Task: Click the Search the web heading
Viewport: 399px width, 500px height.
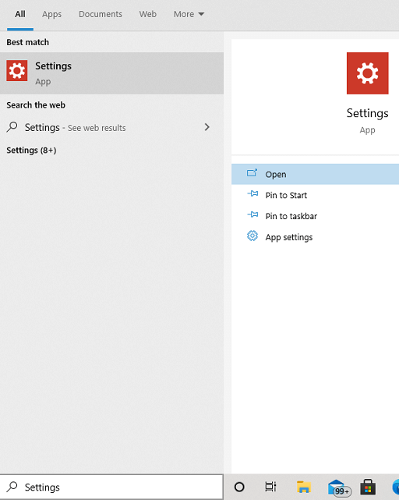Action: pos(36,105)
